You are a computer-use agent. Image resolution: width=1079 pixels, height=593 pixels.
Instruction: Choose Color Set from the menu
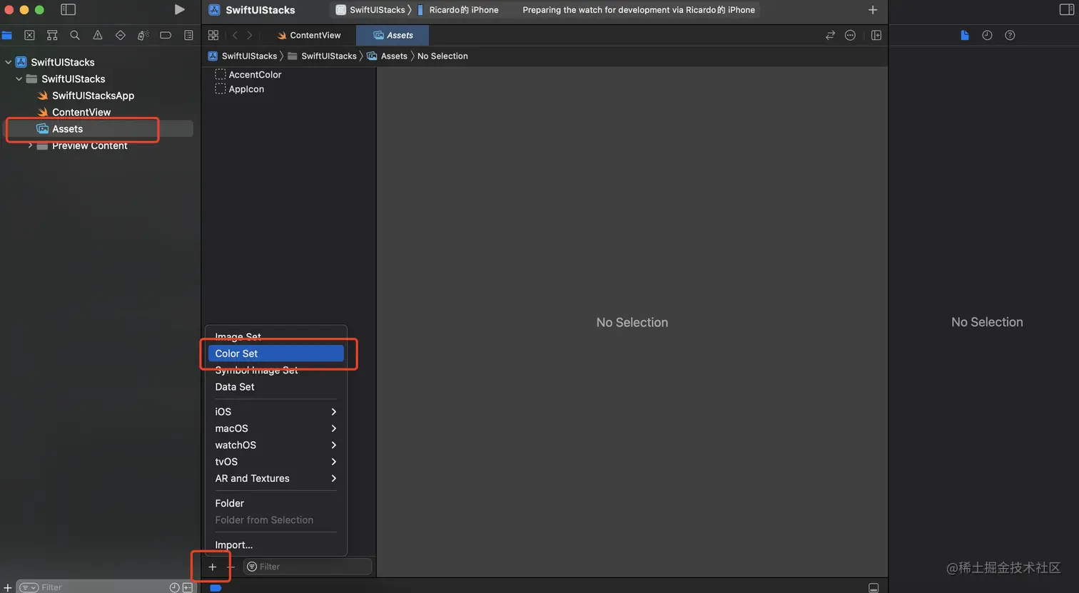tap(275, 354)
